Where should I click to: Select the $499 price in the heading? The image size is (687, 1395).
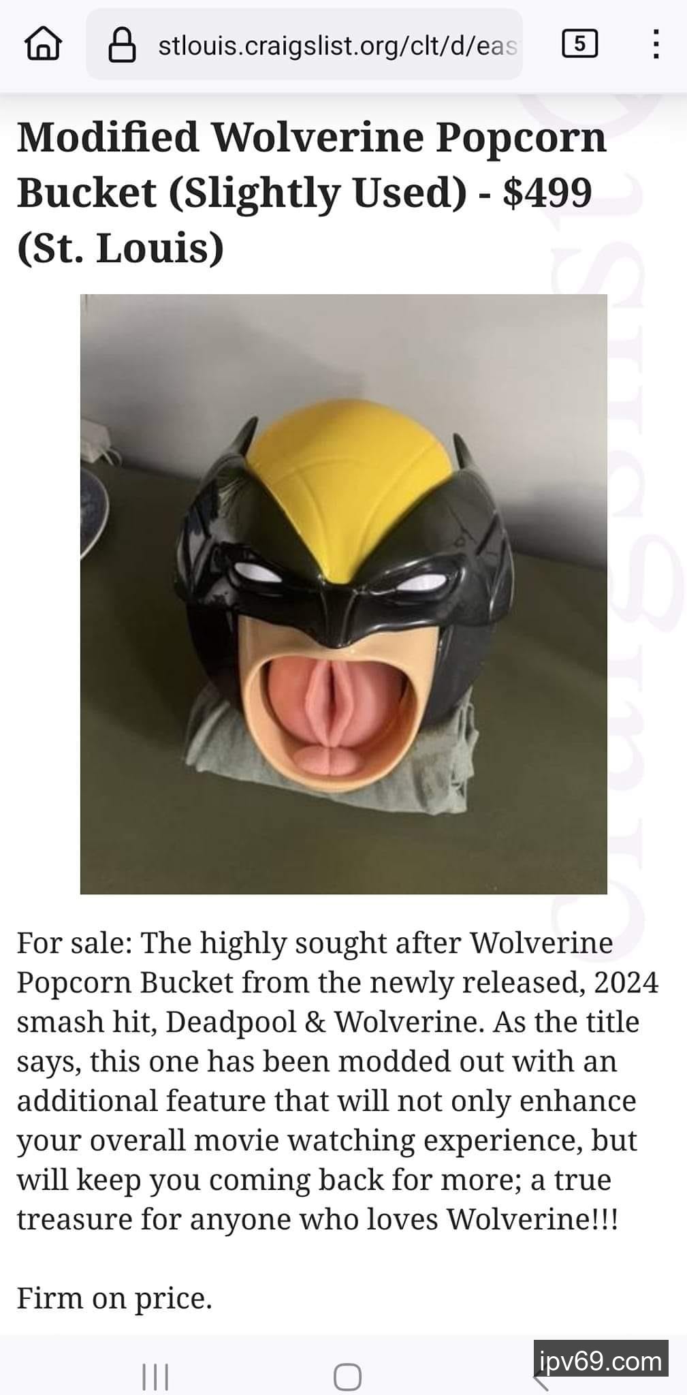(x=547, y=193)
